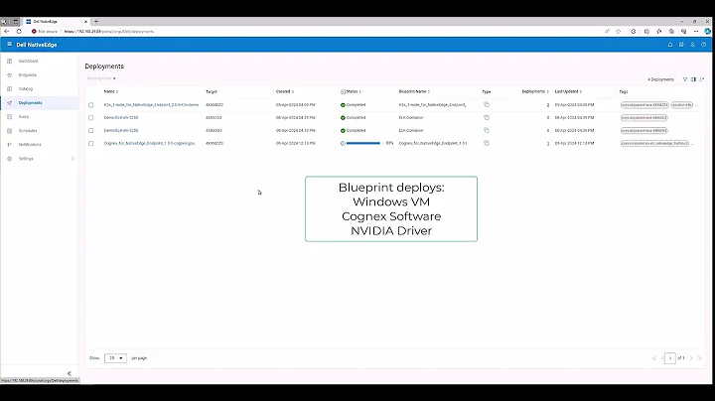The image size is (715, 401).
Task: Sort by the Deployments count column
Action: click(535, 91)
